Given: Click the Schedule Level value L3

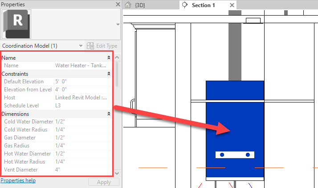Looking at the screenshot, I should point(81,106).
